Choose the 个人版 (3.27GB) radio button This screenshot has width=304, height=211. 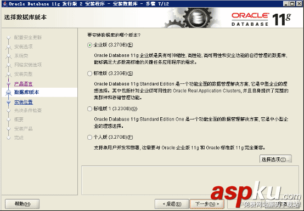89,137
